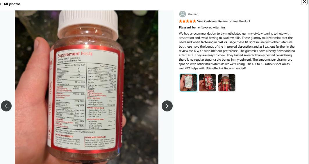
Task: View the second bottle front thumbnail
Action: click(x=208, y=83)
